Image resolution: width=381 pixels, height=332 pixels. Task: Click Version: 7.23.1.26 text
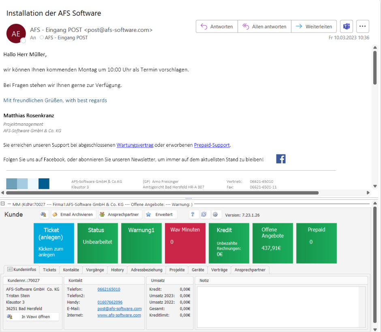pos(242,215)
